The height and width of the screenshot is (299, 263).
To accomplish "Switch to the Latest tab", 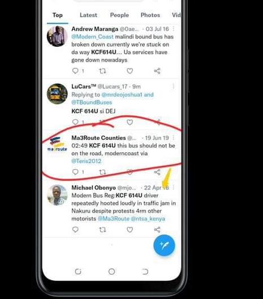I will [x=88, y=15].
